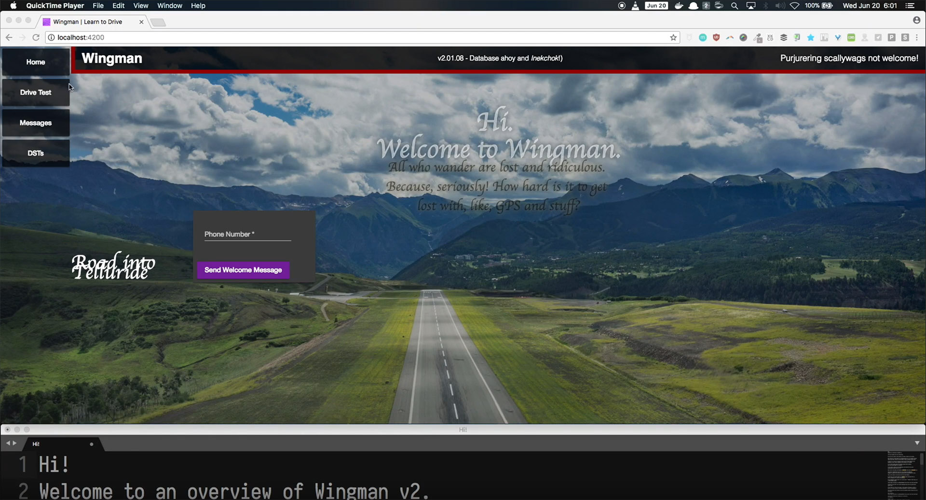Screen dimensions: 926x500
Task: Click the uBlock Origin extension icon
Action: pyautogui.click(x=716, y=38)
